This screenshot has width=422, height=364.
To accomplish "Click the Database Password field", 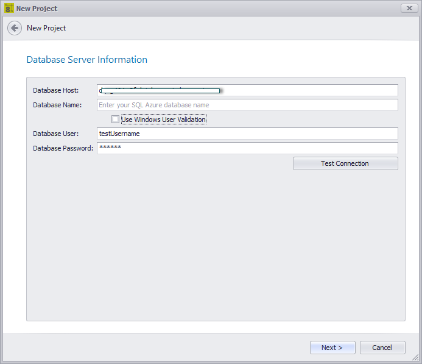I will click(247, 148).
